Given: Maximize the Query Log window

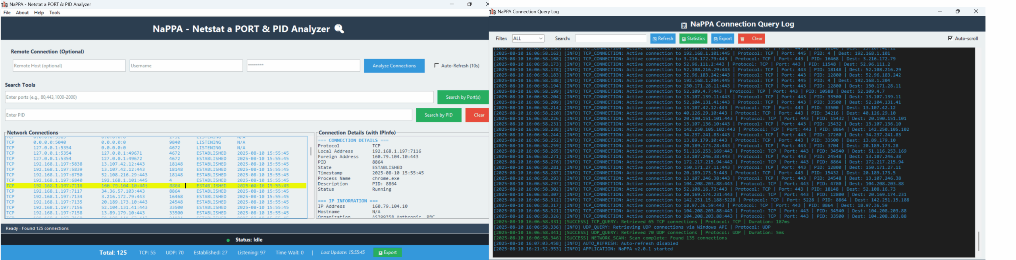Looking at the screenshot, I should [x=958, y=11].
